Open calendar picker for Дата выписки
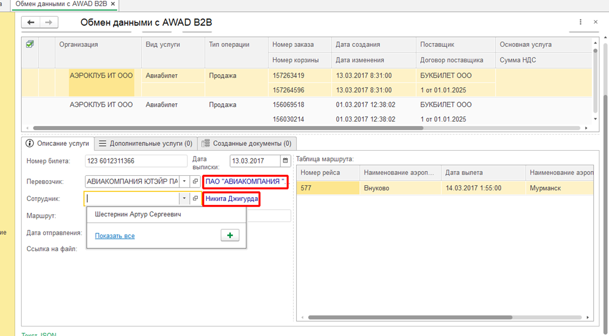 pyautogui.click(x=286, y=161)
